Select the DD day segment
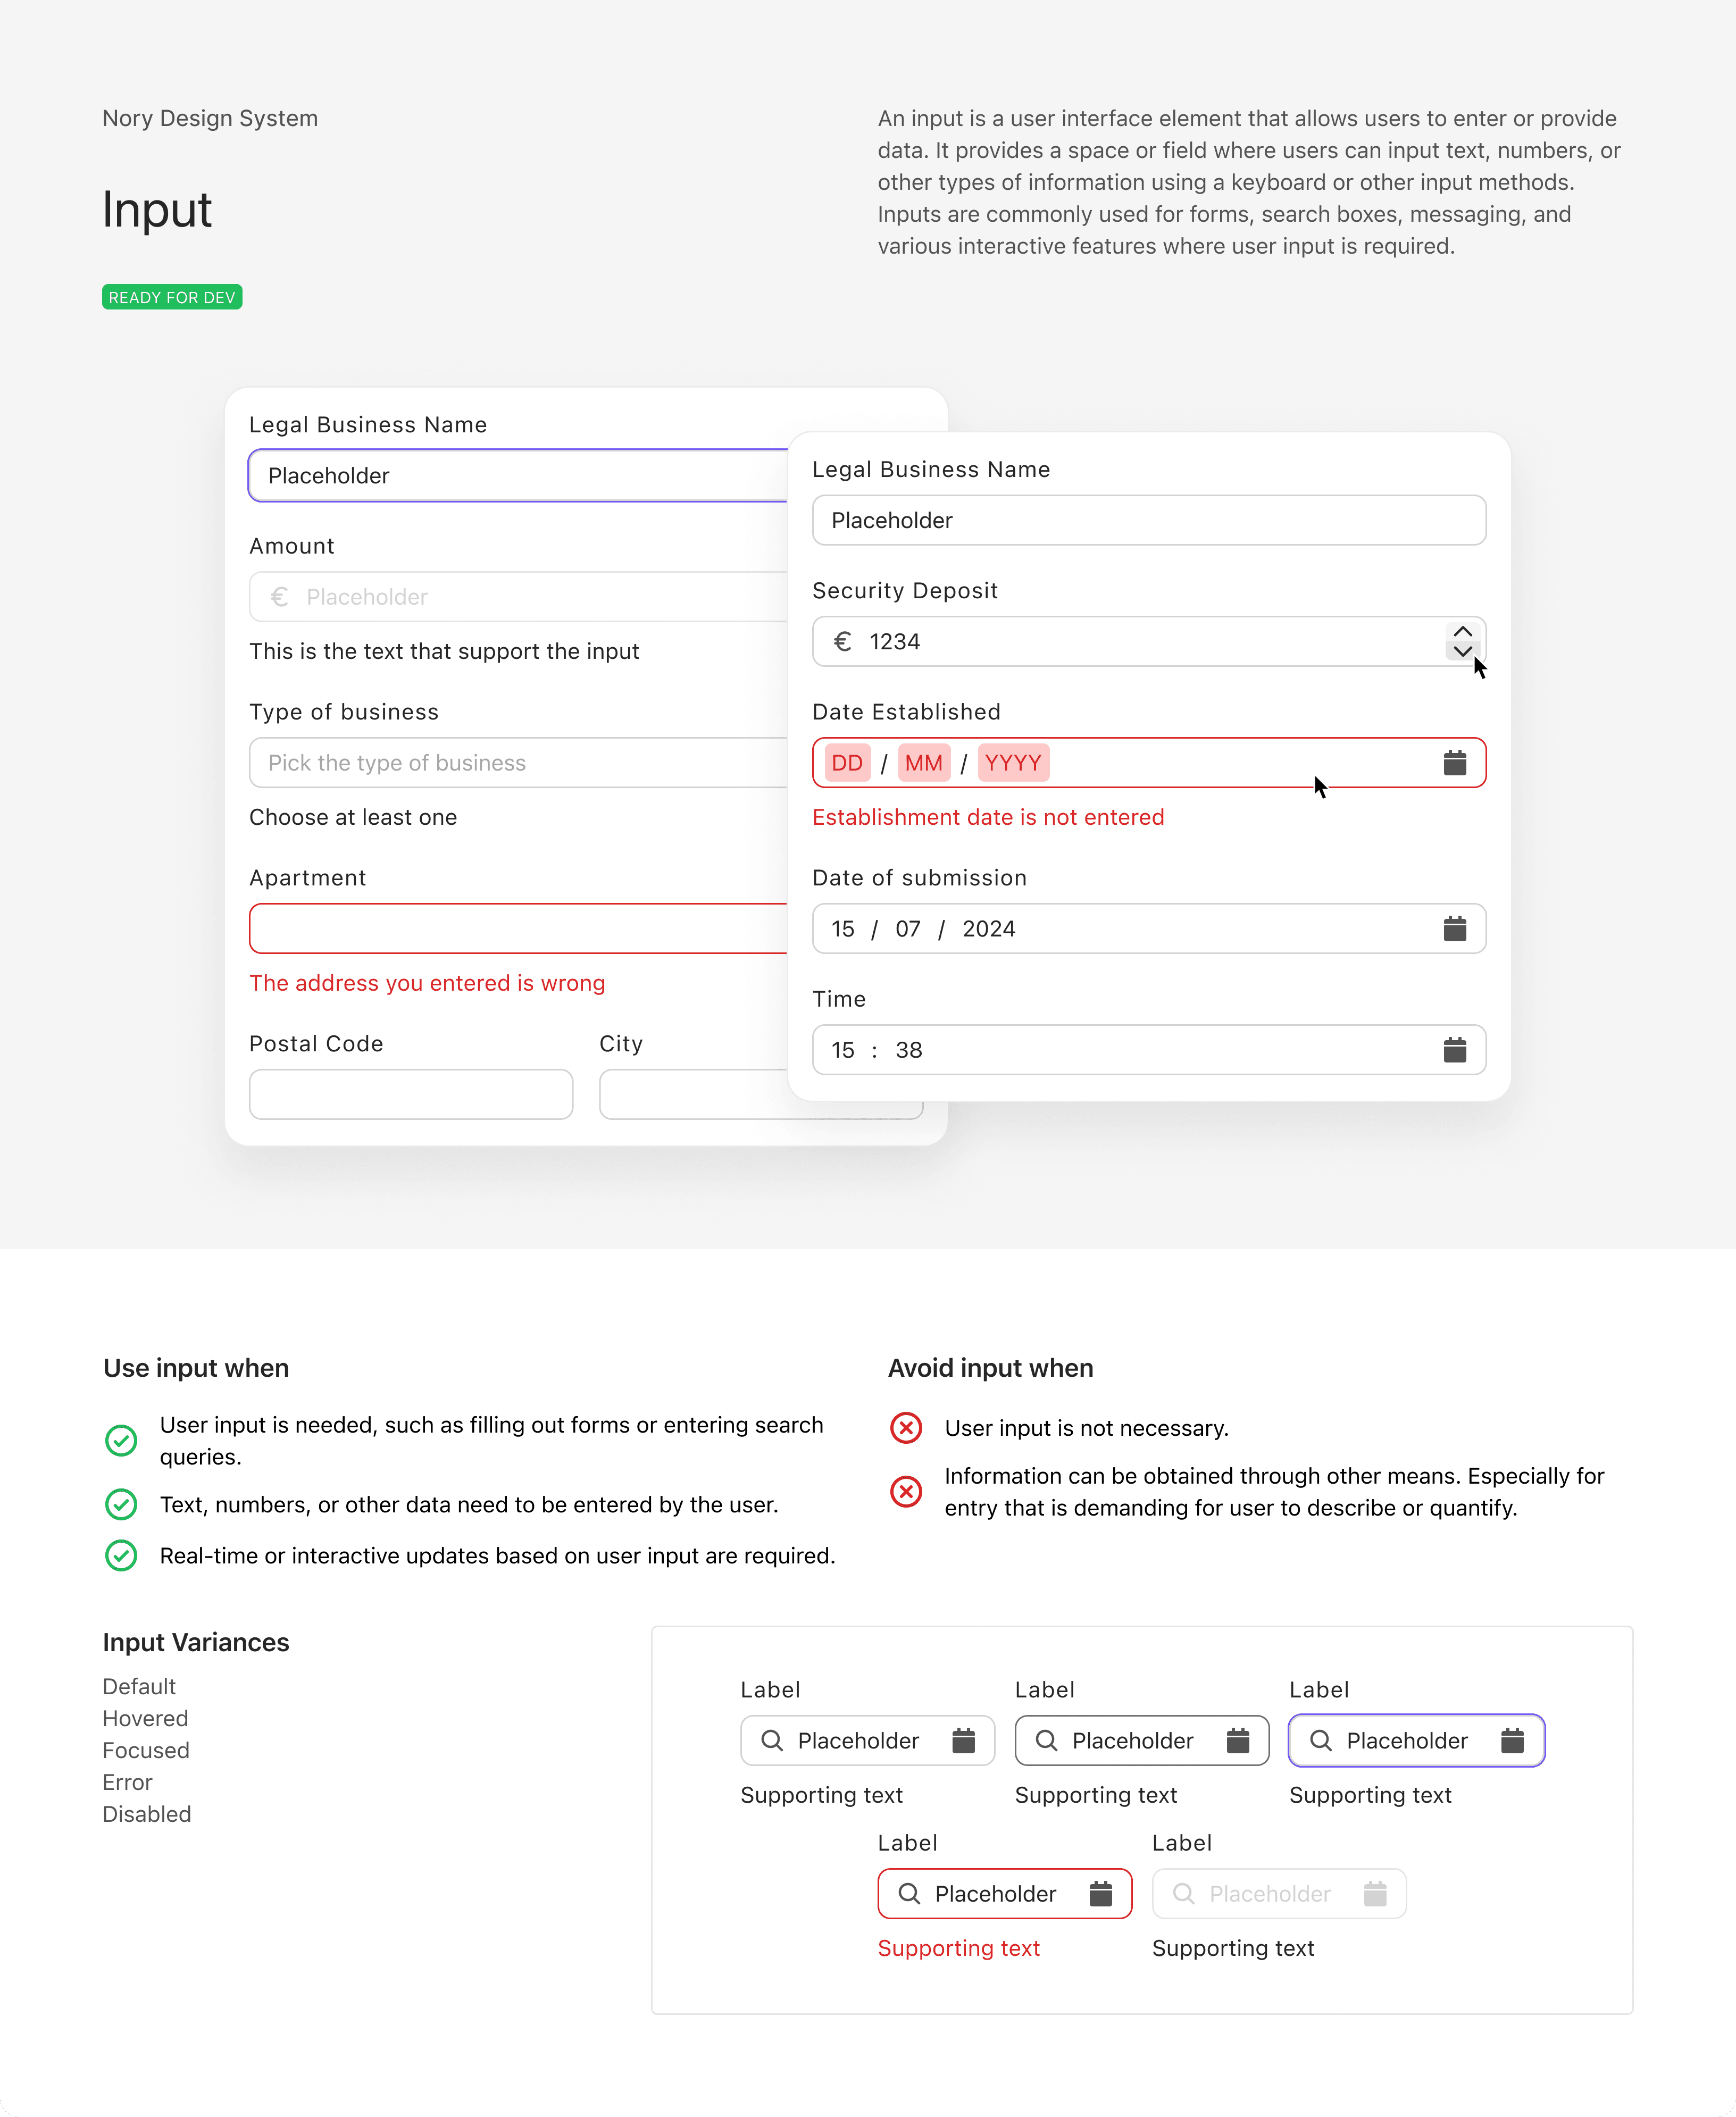Screen dimensions: 1736x2117 tap(846, 763)
